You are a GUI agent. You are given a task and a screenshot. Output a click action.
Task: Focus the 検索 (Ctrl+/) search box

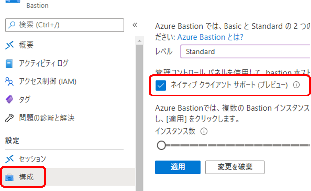[x=65, y=25]
